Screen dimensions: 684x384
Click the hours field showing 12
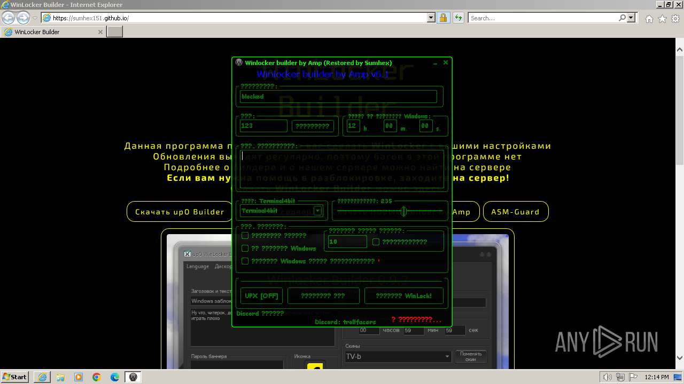pyautogui.click(x=353, y=126)
